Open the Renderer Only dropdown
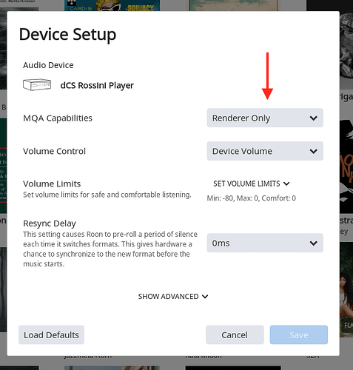353x370 pixels. coord(265,118)
